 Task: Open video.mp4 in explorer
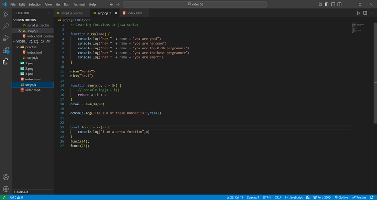(x=33, y=90)
